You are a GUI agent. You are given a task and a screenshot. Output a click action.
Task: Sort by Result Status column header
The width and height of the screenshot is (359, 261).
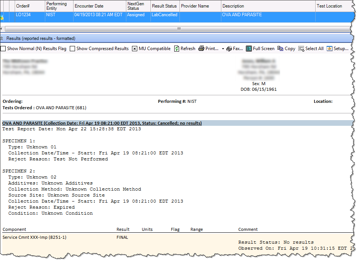point(165,6)
